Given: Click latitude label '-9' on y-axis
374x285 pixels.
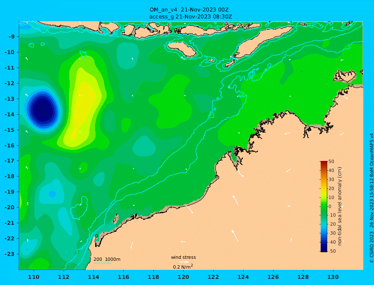Looking at the screenshot, I should point(11,37).
